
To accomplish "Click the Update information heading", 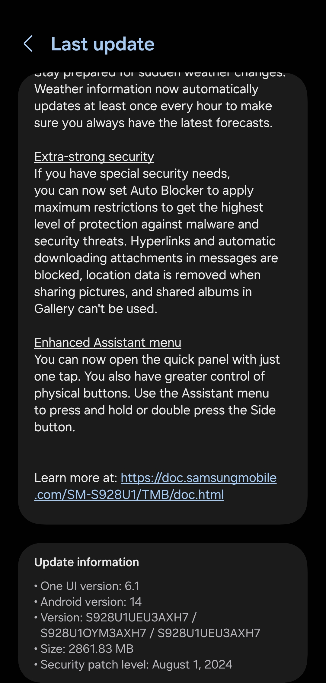I will 87,562.
